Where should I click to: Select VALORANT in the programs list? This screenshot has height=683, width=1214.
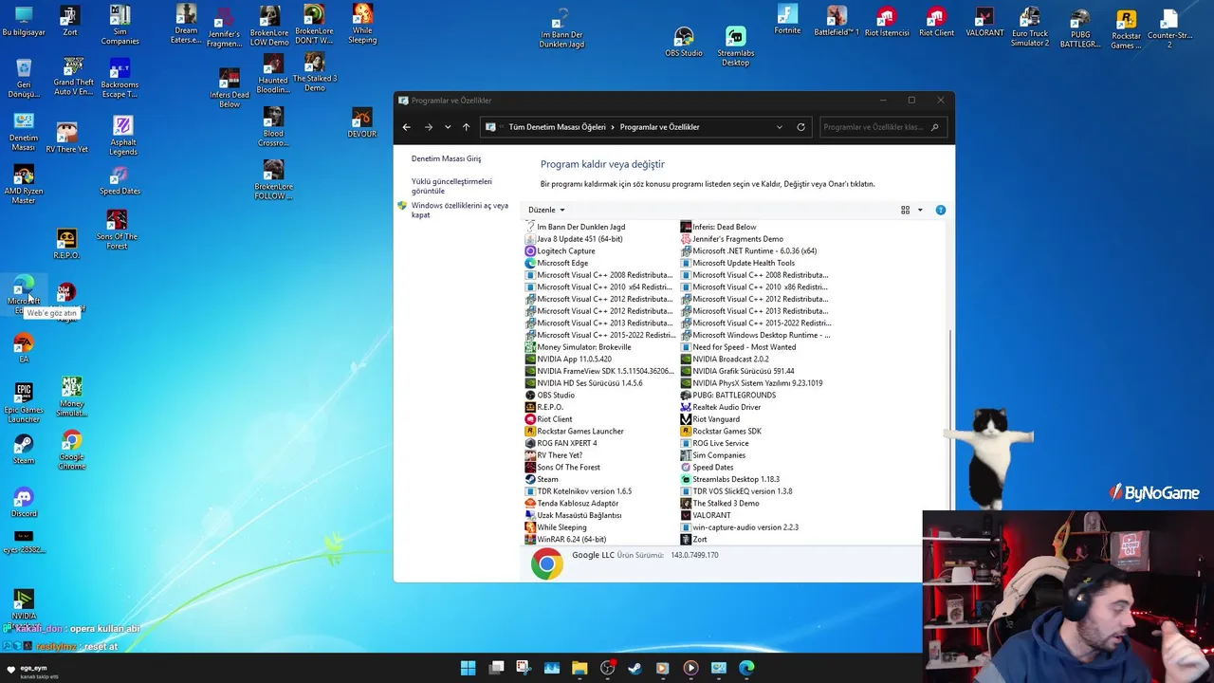[711, 515]
